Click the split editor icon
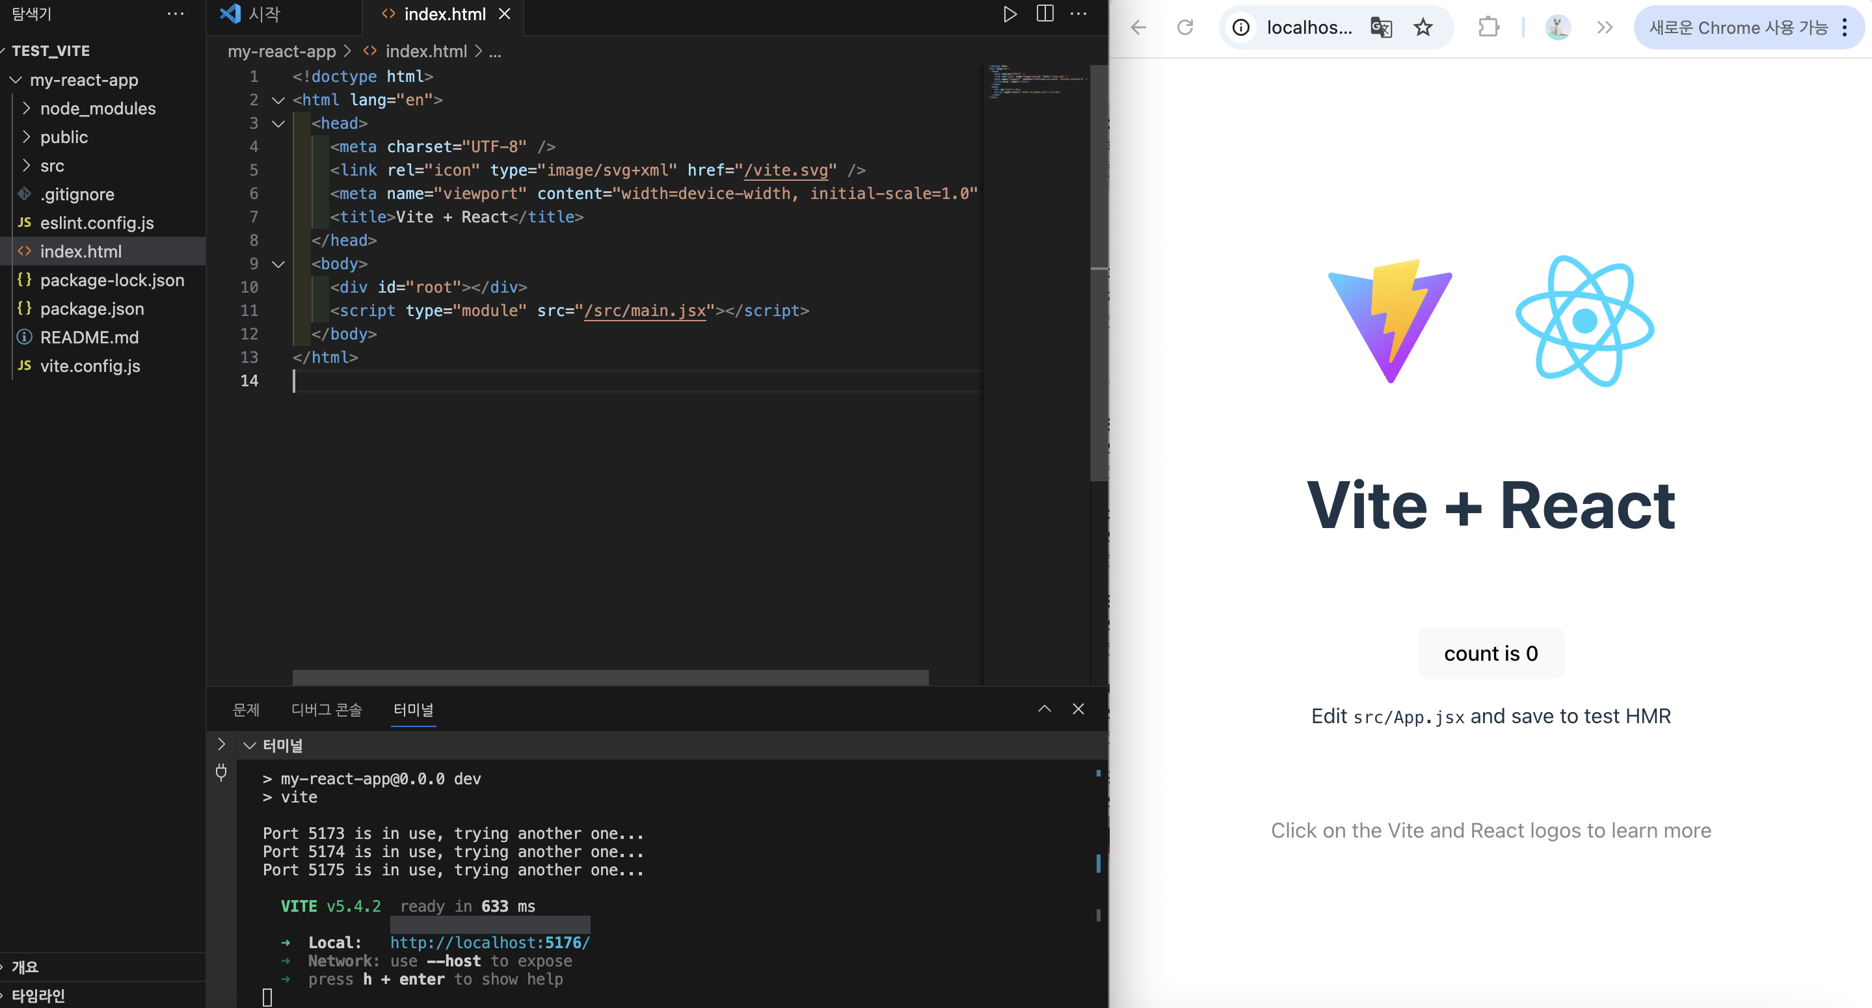The width and height of the screenshot is (1872, 1008). click(x=1044, y=14)
